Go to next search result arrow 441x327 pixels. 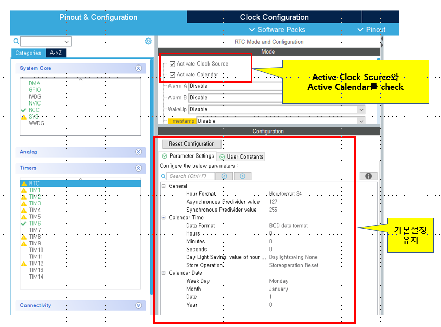tap(242, 176)
